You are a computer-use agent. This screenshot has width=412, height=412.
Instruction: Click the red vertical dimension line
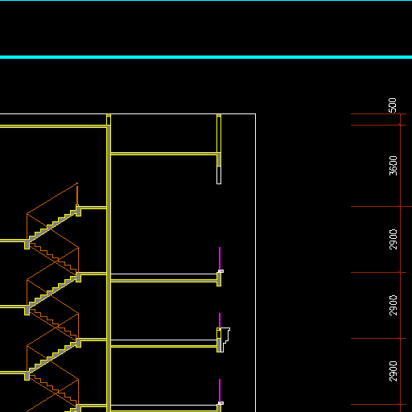400,263
